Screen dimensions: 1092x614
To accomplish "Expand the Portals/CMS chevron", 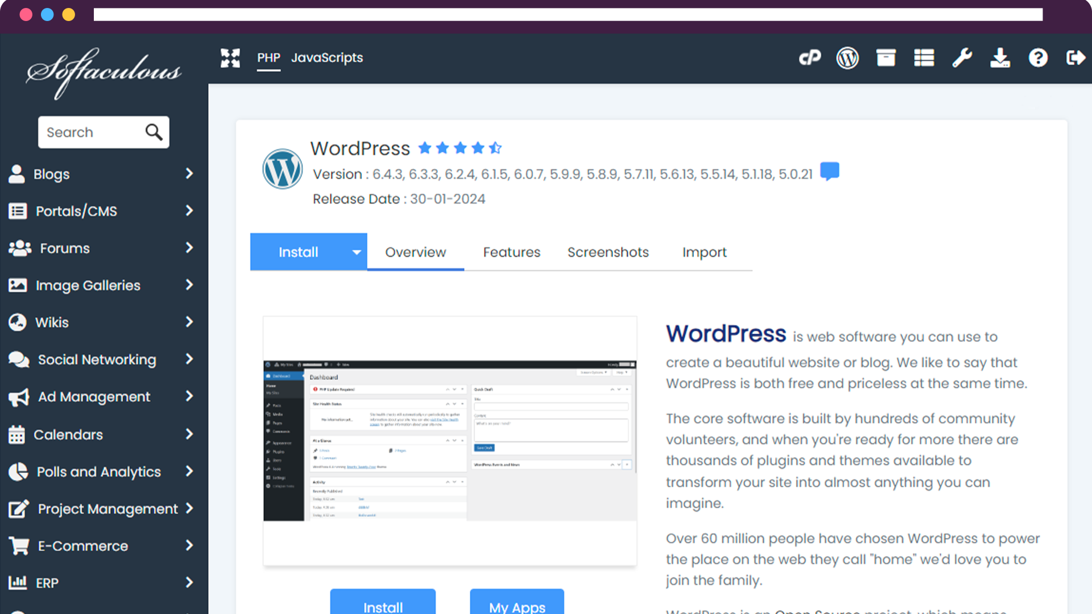I will point(189,210).
